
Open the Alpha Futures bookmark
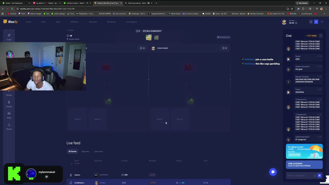click(175, 14)
